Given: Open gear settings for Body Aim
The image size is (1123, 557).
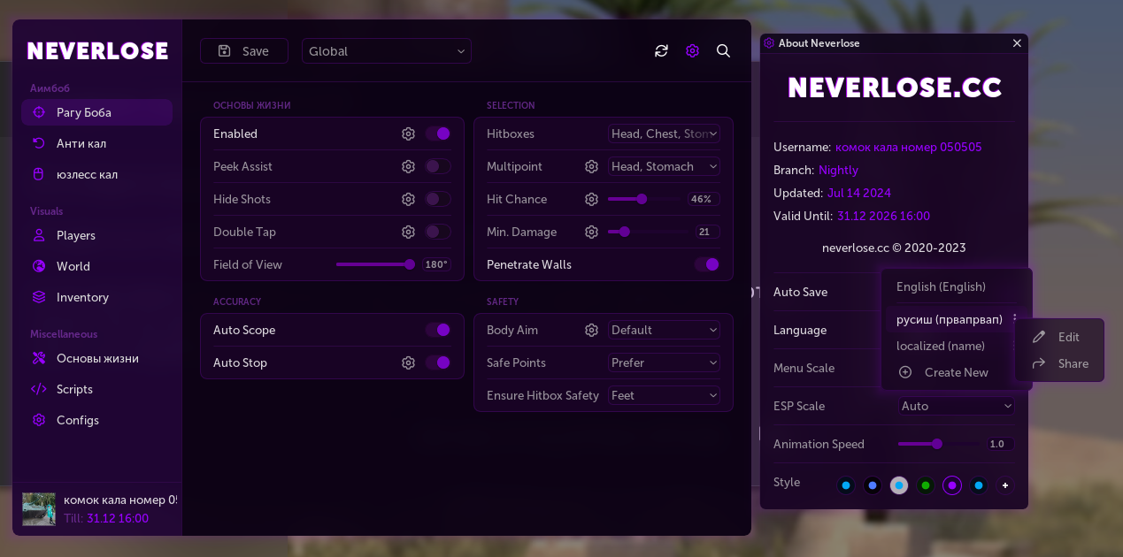Looking at the screenshot, I should point(591,330).
